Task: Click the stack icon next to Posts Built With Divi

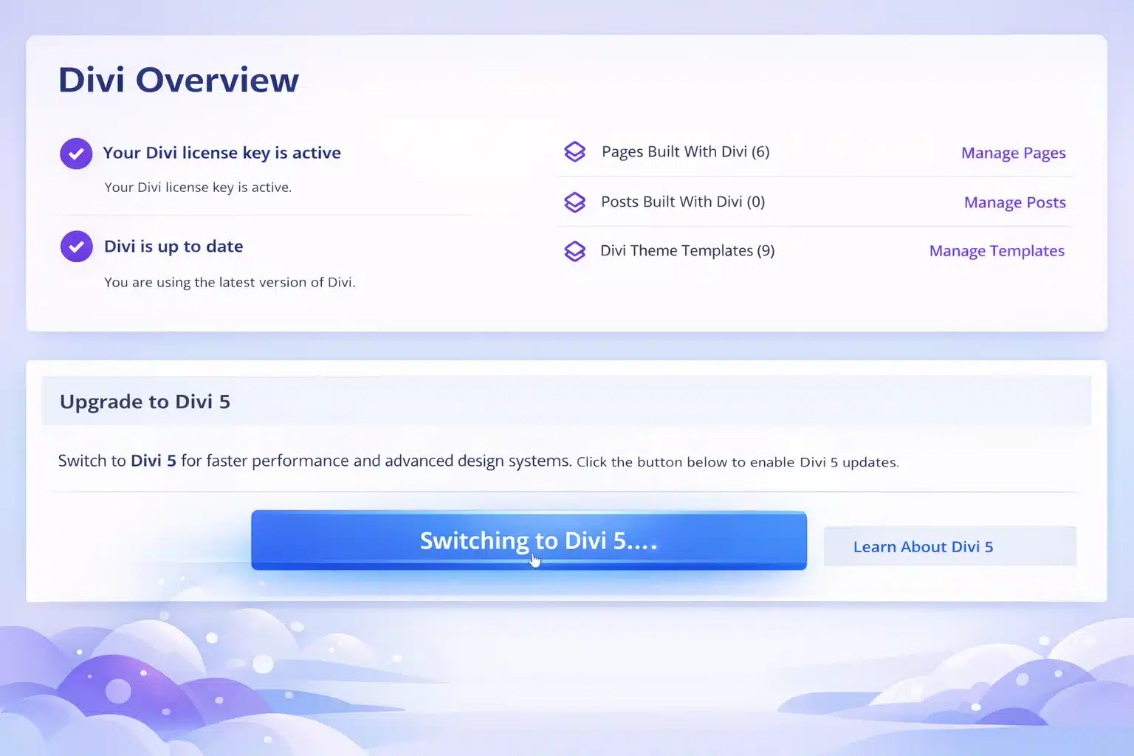Action: tap(575, 202)
